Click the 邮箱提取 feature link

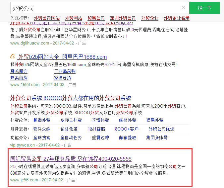point(127,138)
